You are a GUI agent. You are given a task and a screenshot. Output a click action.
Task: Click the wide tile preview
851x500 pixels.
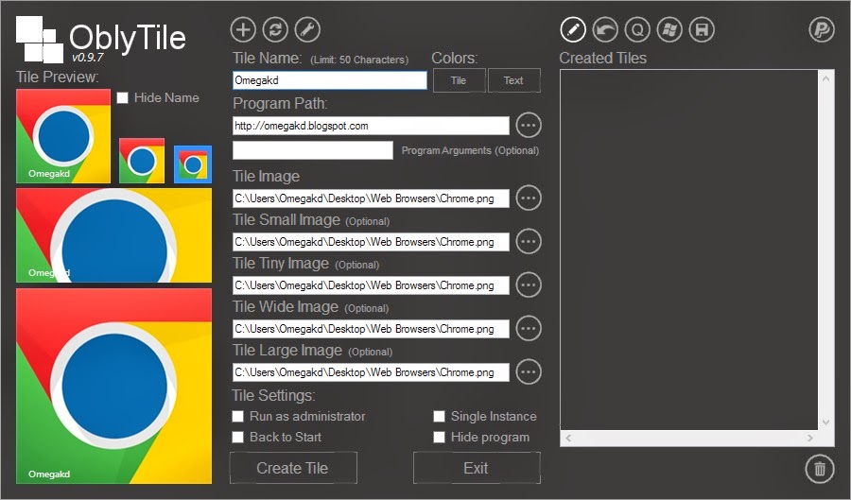(x=114, y=235)
